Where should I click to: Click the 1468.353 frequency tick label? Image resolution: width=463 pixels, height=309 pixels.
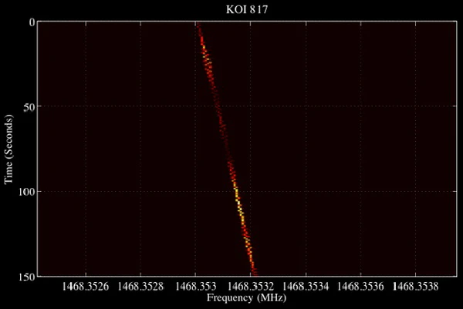195,286
